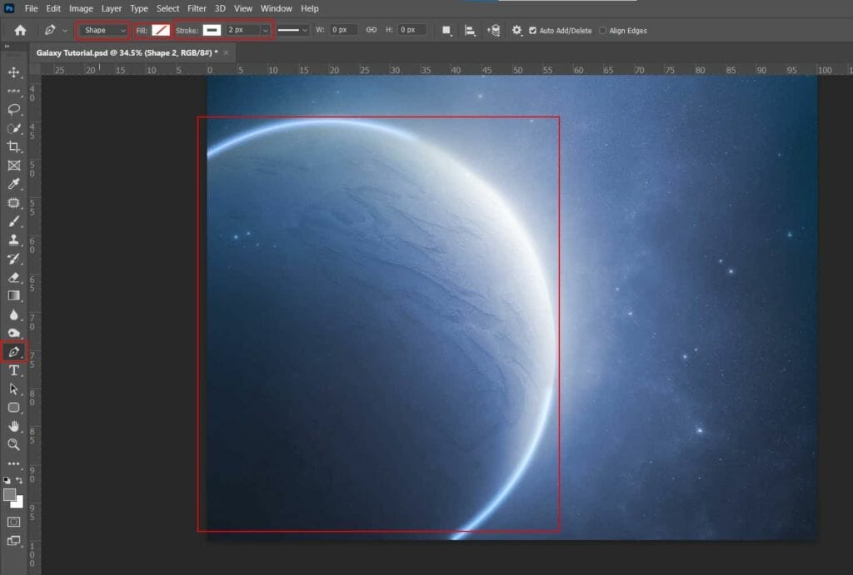Select the Marquee tool

click(13, 91)
